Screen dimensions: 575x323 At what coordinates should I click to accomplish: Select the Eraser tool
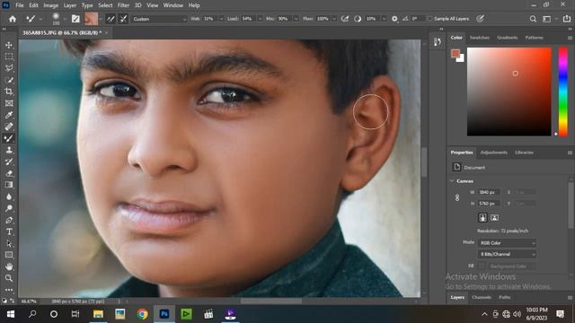point(9,173)
